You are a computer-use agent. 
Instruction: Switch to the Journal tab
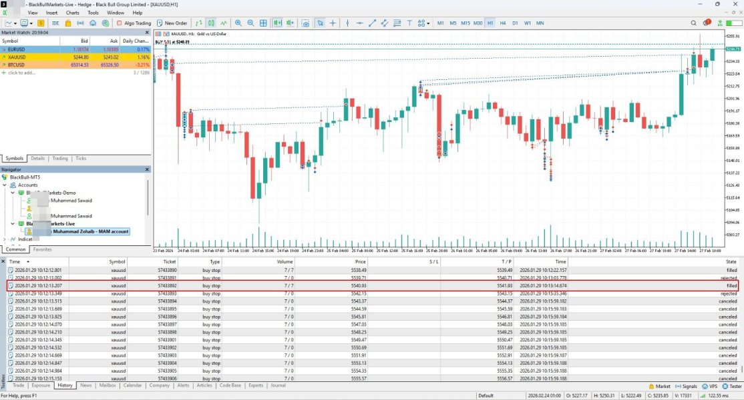click(x=278, y=385)
